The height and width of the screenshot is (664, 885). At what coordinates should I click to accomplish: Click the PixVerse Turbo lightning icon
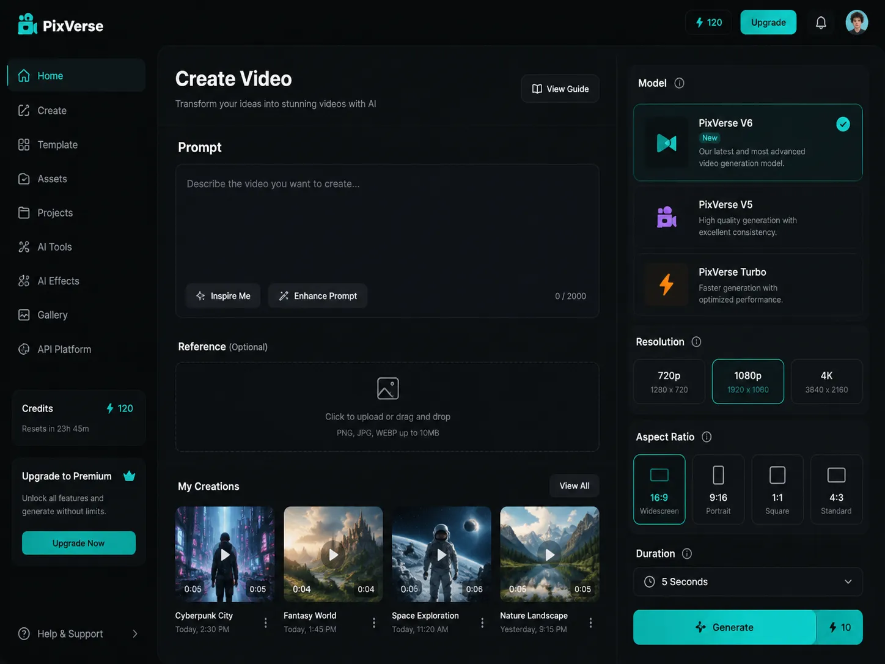[x=666, y=284]
